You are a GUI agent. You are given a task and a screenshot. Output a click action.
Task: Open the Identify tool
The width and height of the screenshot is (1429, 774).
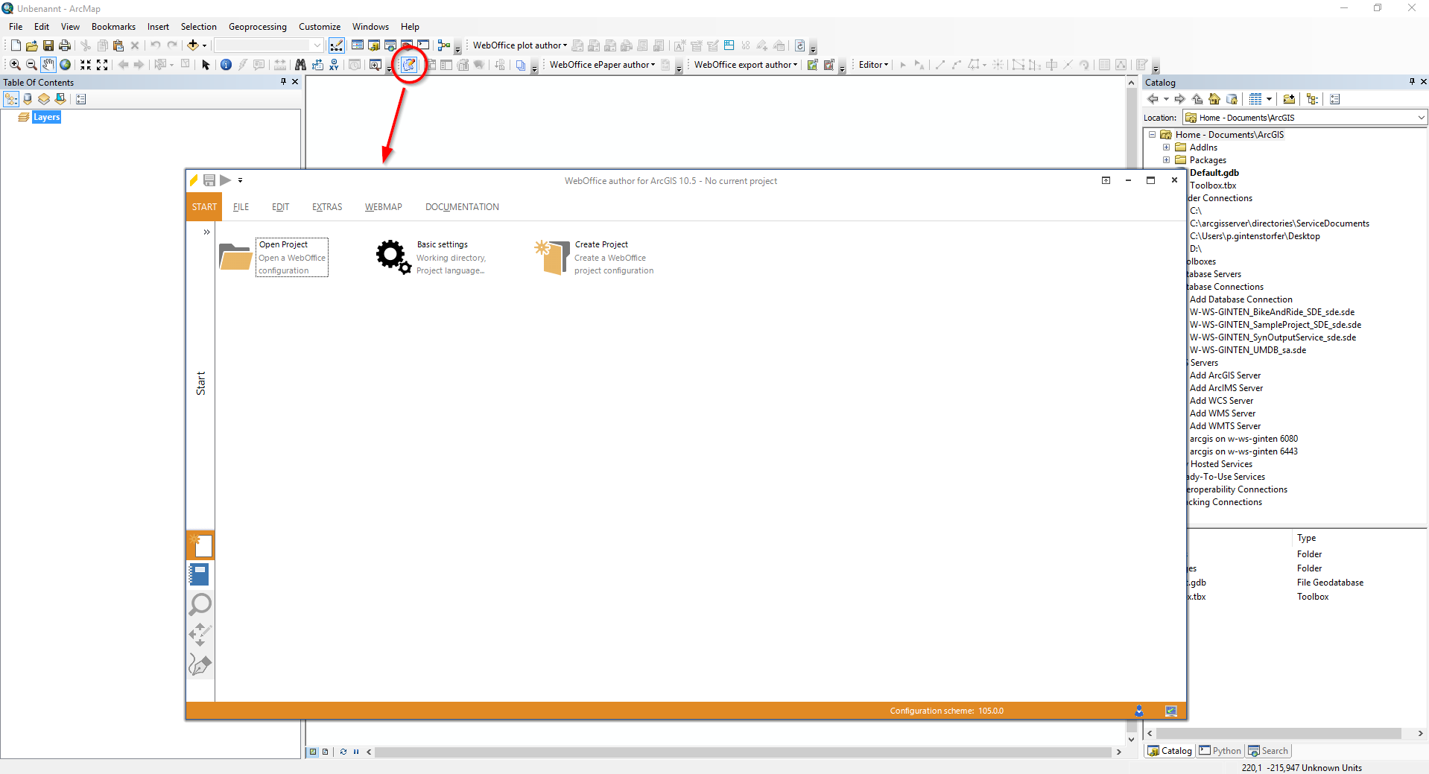(226, 64)
